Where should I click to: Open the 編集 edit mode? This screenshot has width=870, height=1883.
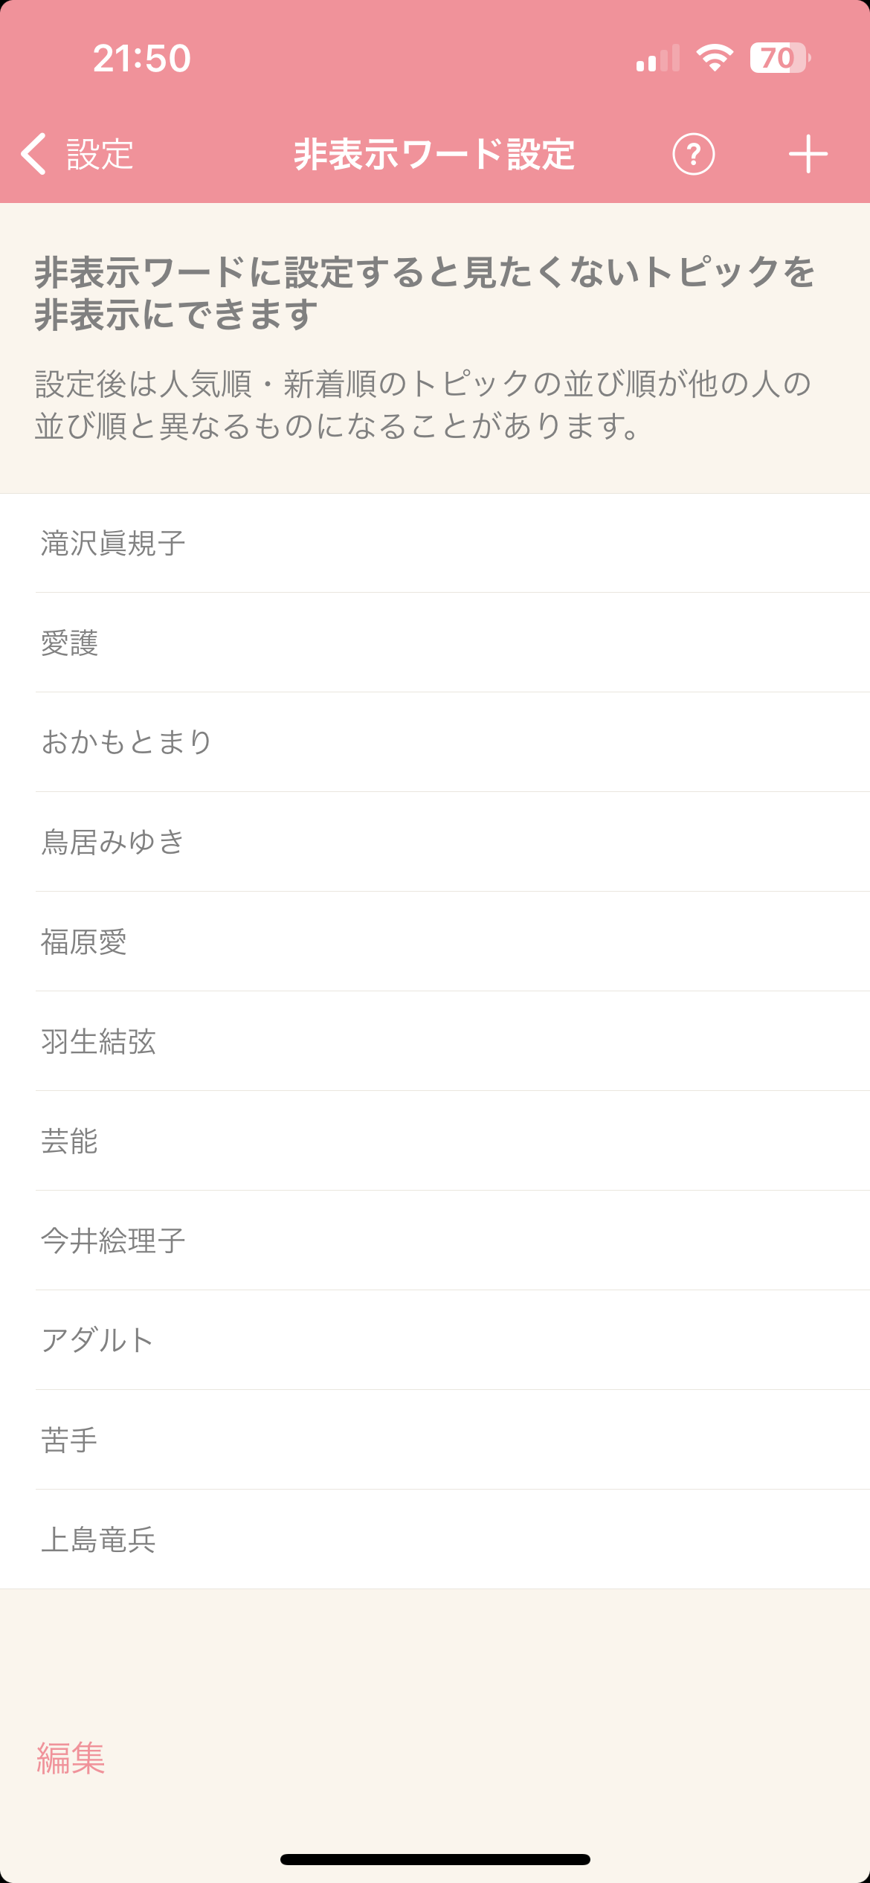[x=71, y=1758]
